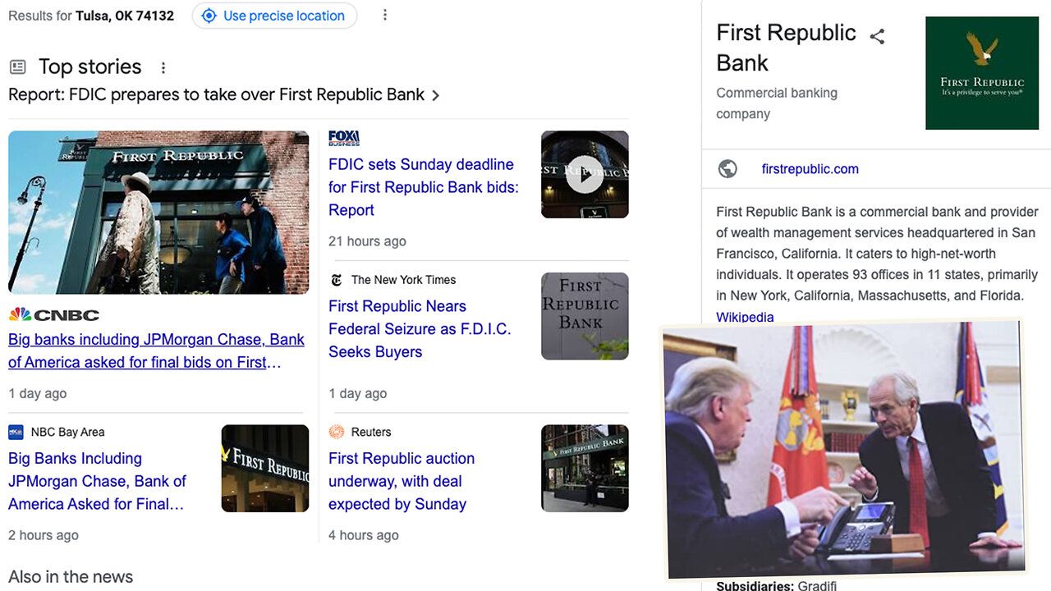
Task: Open the more options dots beside precise location
Action: coord(384,16)
